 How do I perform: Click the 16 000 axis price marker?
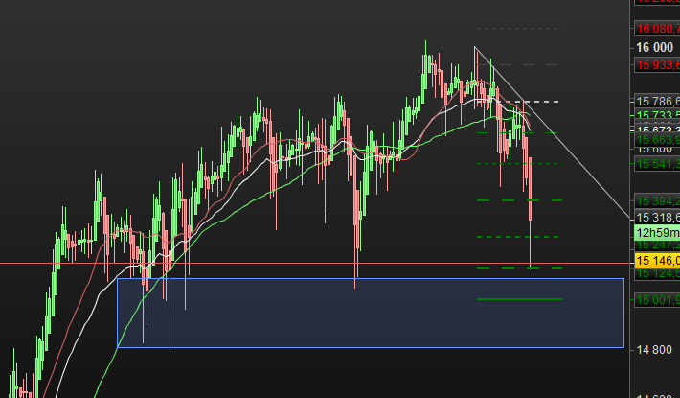tap(654, 47)
